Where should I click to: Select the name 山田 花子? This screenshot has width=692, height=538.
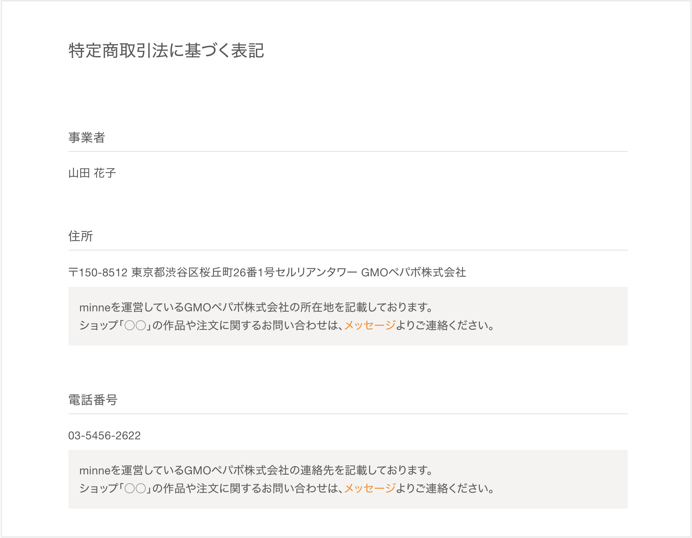pos(92,173)
